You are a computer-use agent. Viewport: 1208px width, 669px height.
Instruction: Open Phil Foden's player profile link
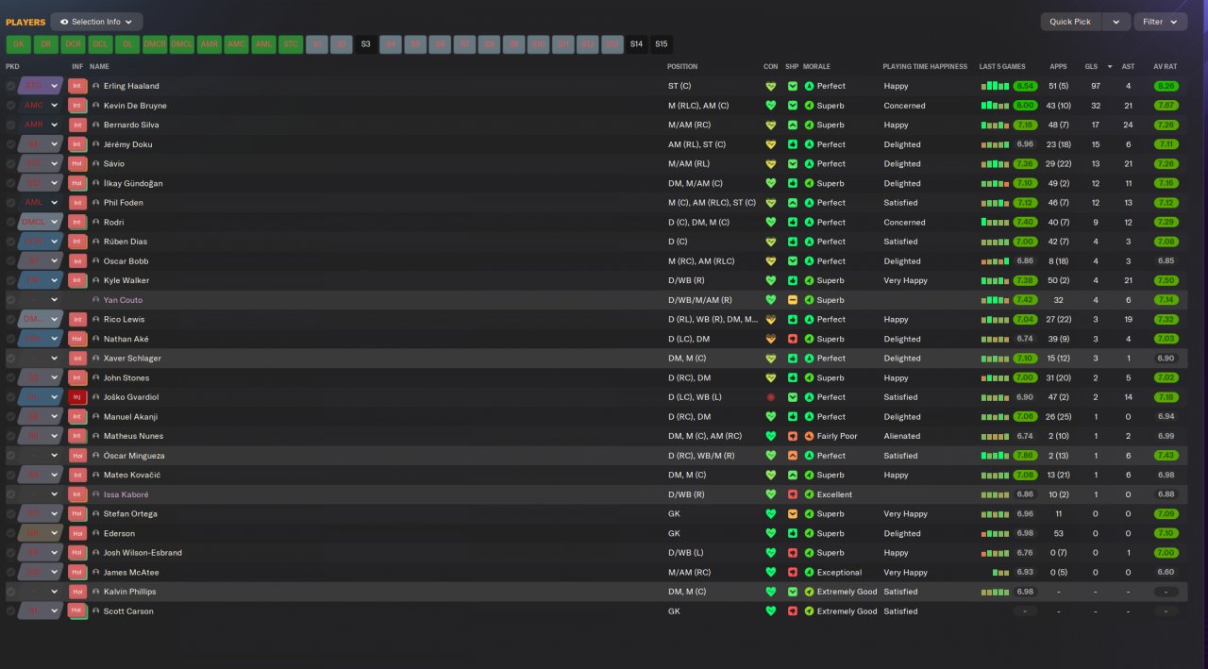[124, 203]
